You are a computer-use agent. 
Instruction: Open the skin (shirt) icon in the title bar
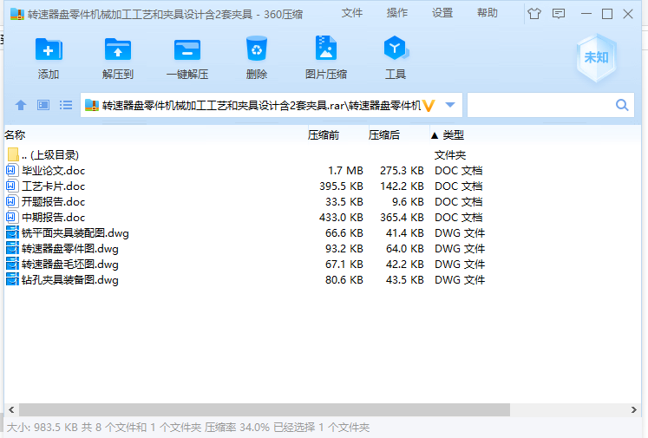coord(534,14)
